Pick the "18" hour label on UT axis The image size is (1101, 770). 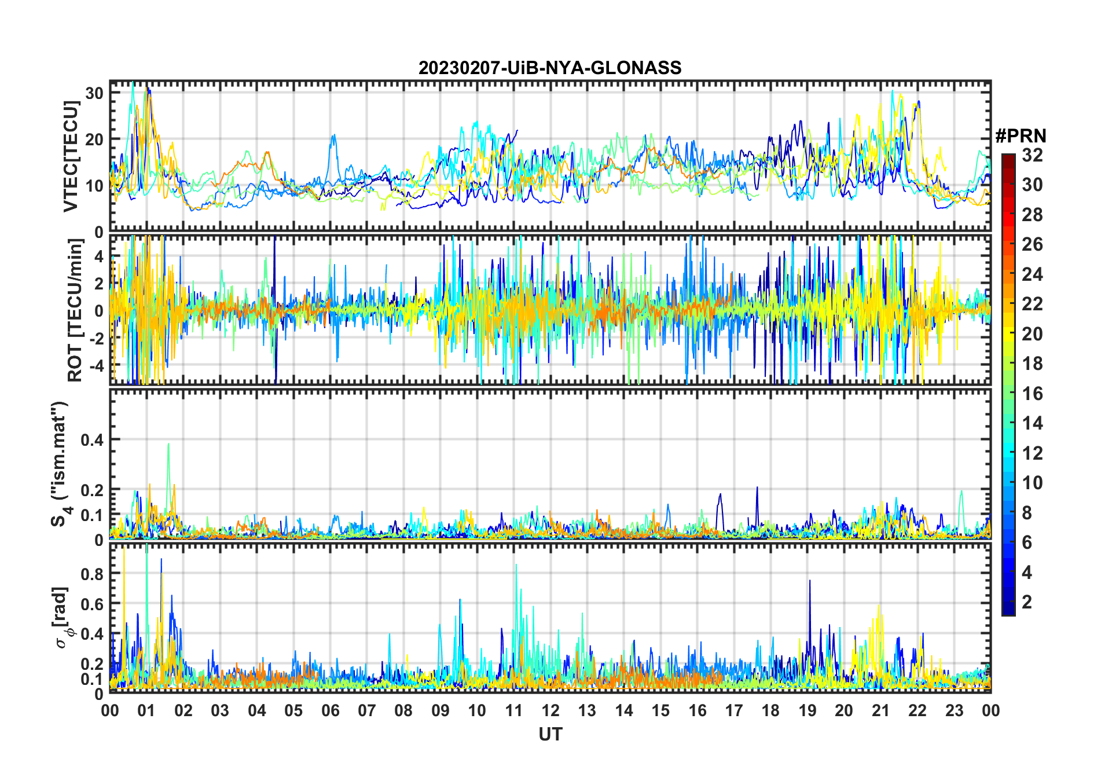pyautogui.click(x=770, y=711)
